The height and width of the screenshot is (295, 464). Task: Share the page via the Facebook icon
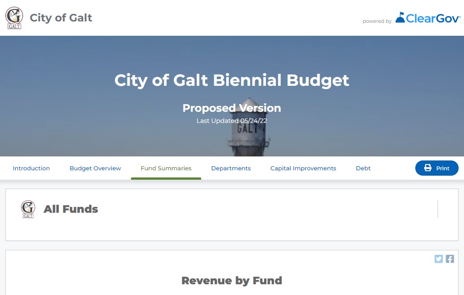click(450, 258)
